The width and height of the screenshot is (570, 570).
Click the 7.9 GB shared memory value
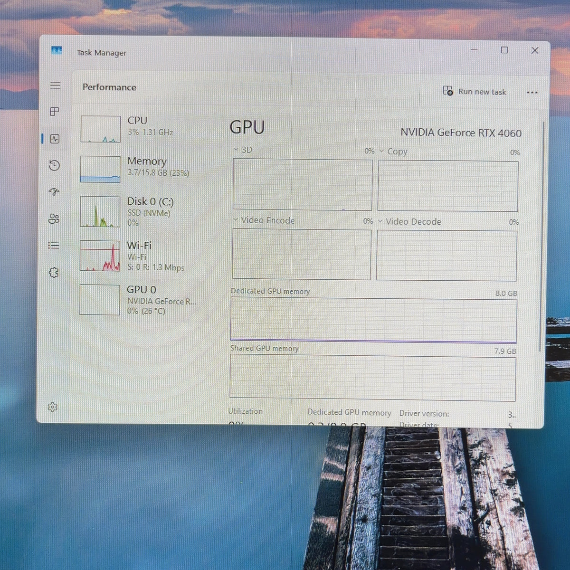505,351
